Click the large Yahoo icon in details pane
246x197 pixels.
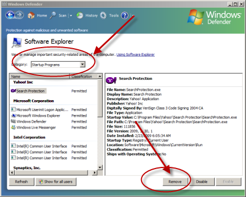[111, 80]
